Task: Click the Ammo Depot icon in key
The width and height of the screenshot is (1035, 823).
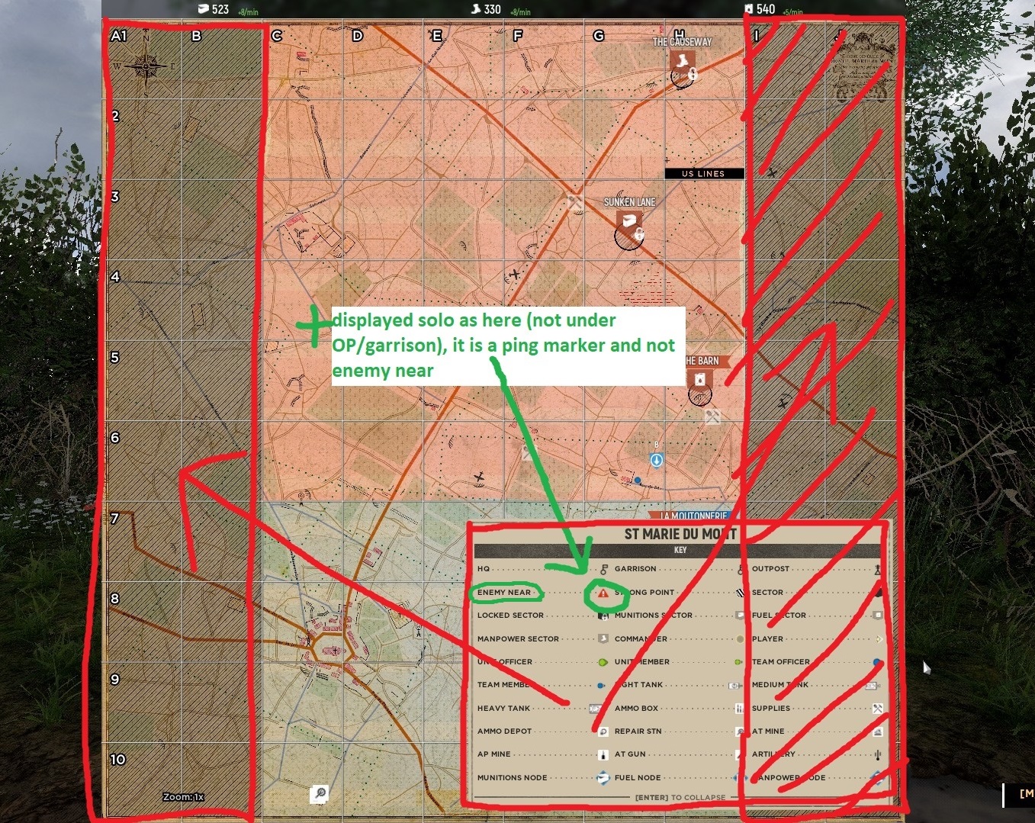Action: pyautogui.click(x=603, y=731)
